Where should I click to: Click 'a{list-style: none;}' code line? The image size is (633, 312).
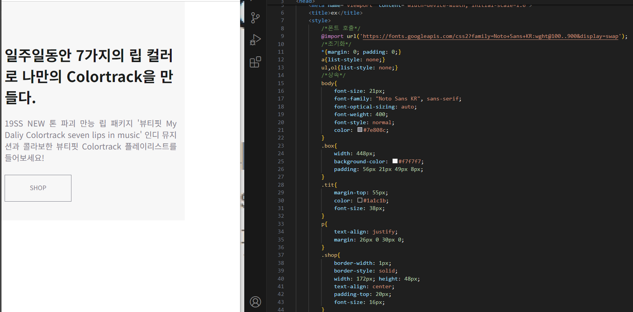pos(353,60)
